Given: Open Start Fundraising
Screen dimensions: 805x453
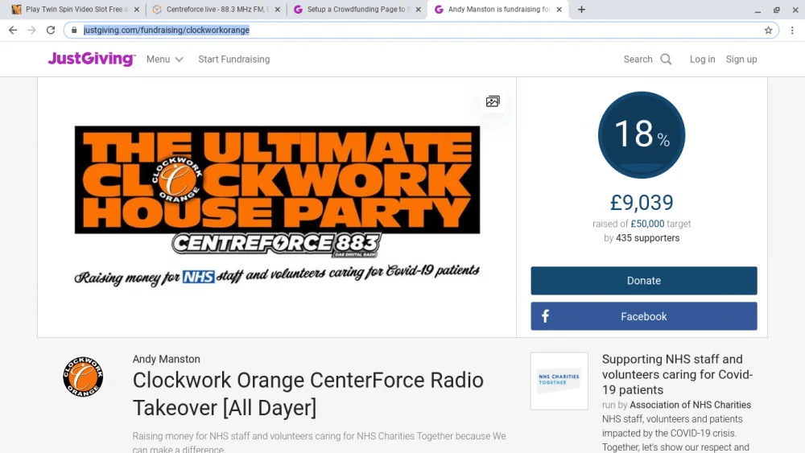Looking at the screenshot, I should [x=234, y=60].
